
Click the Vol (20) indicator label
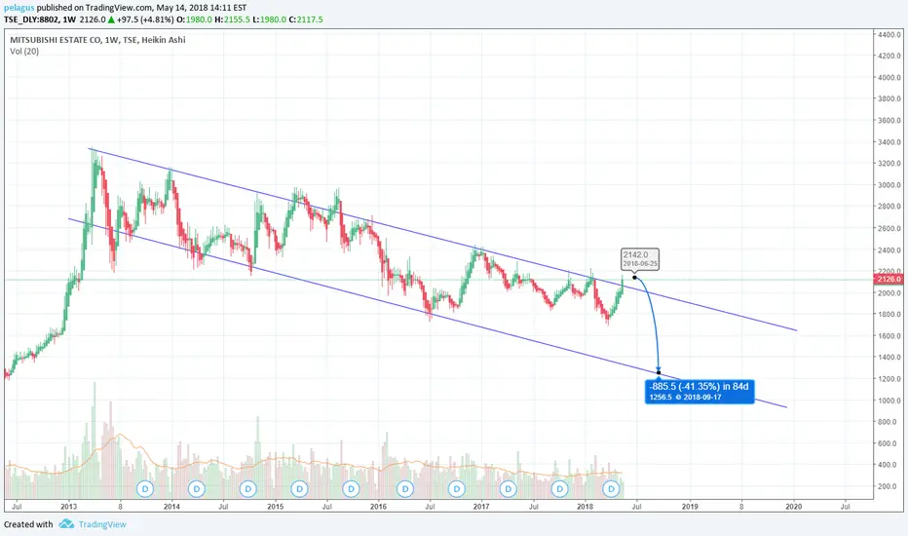[x=24, y=51]
